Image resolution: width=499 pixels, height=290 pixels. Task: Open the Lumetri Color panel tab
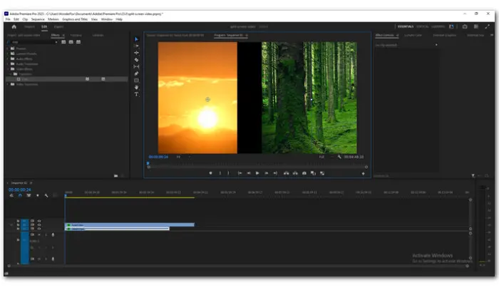(413, 36)
